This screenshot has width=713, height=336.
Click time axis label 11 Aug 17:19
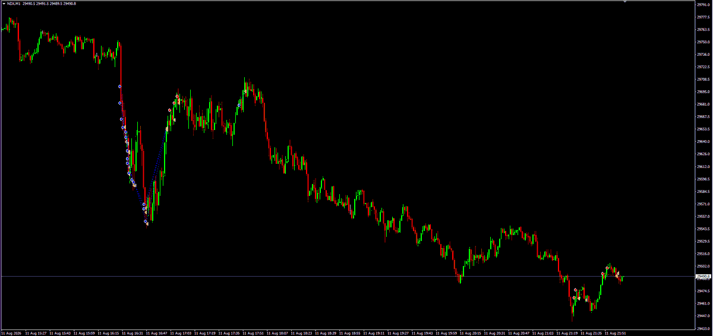coord(206,333)
